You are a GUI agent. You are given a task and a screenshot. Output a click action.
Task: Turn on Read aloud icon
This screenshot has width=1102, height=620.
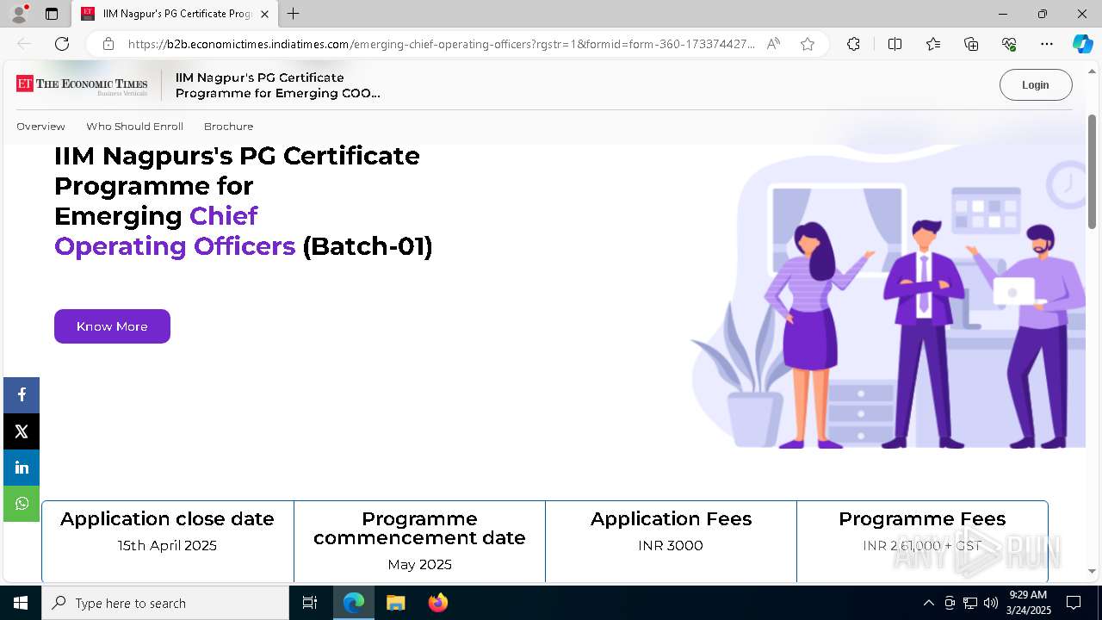click(x=773, y=44)
